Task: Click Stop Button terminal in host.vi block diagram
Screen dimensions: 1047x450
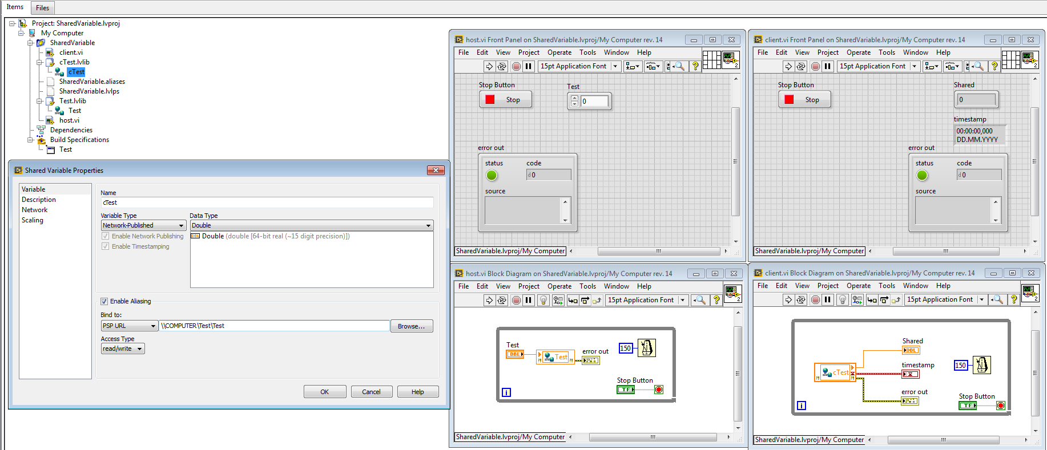Action: point(626,390)
